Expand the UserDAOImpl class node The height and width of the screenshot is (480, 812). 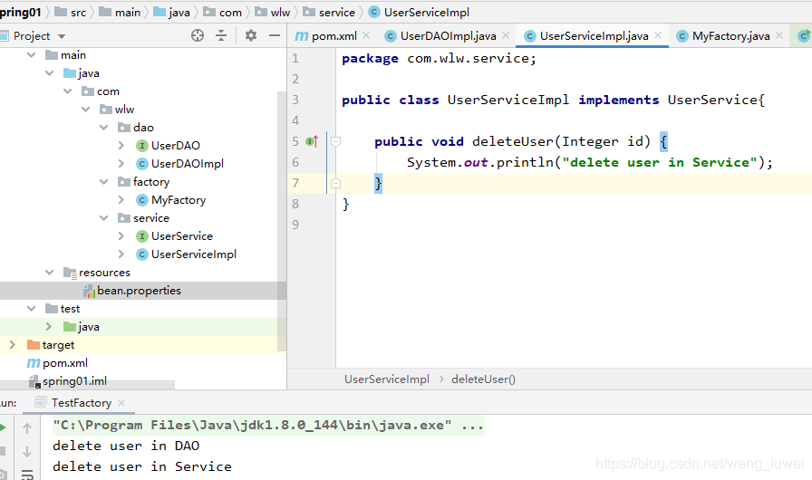[121, 163]
